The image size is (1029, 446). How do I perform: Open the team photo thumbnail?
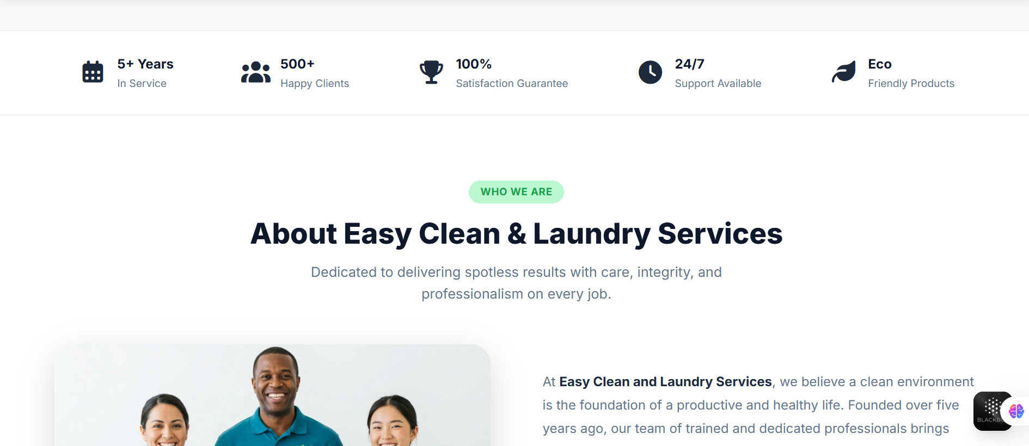coord(272,395)
